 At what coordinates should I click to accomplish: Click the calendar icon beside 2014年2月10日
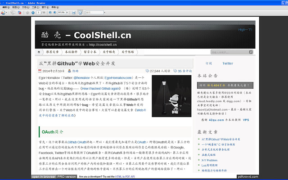click(x=40, y=71)
